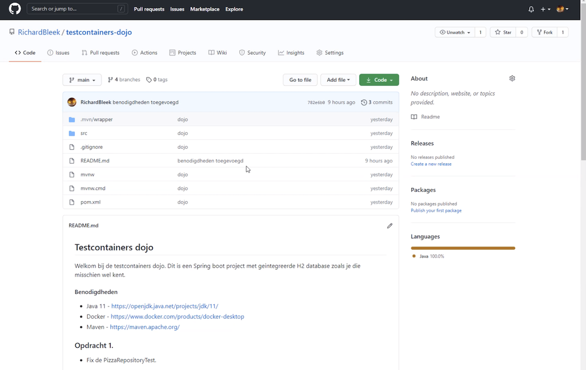The width and height of the screenshot is (586, 370).
Task: Click the commit author avatar
Action: tap(72, 102)
